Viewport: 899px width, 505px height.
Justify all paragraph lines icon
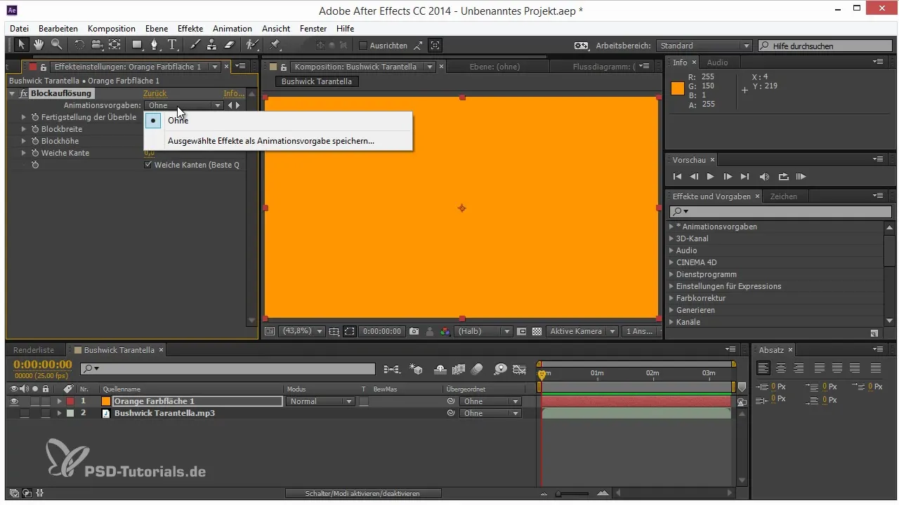coord(875,368)
